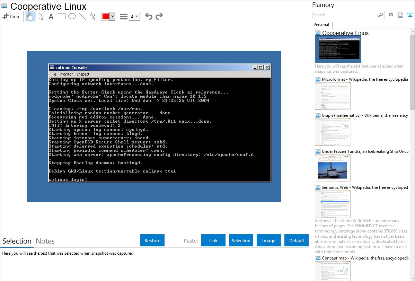
Task: Click icon beside Microformat sidebar entry
Action: 318,79
